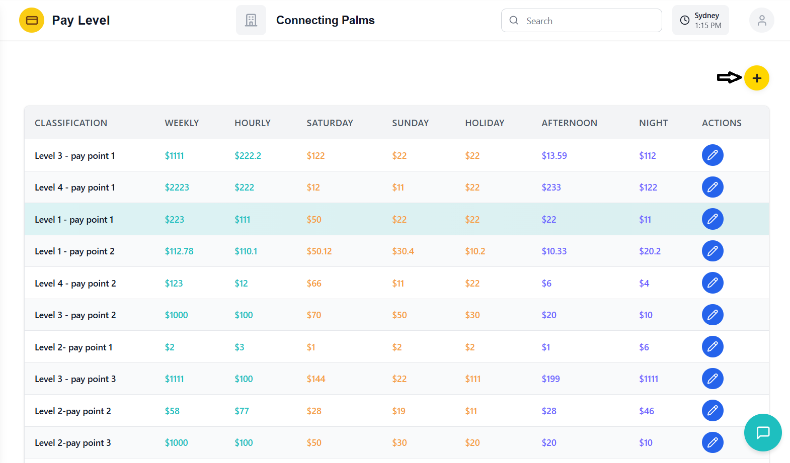
Task: Click the Connecting Palms organization name
Action: point(325,21)
